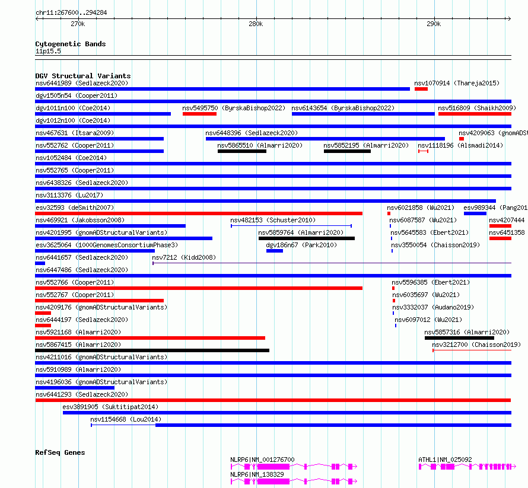Click nsv1154668 (Lou2014) label

pos(126,419)
